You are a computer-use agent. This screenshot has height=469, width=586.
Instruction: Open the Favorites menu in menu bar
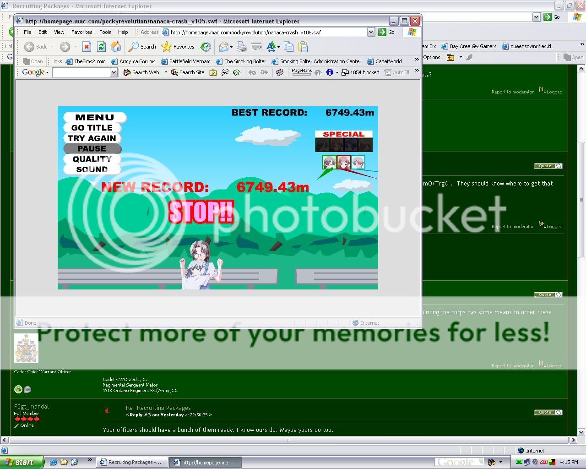81,32
